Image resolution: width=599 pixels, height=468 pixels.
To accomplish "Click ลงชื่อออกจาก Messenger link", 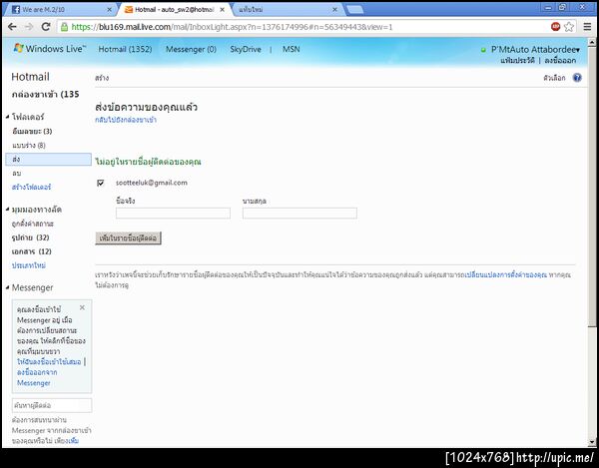I will point(37,377).
